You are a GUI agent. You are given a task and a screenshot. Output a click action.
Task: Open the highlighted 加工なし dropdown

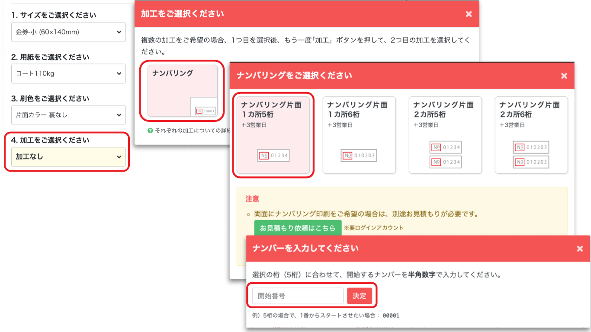68,156
